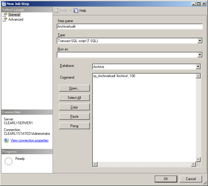
Task: Select the General page icon
Action: point(5,15)
